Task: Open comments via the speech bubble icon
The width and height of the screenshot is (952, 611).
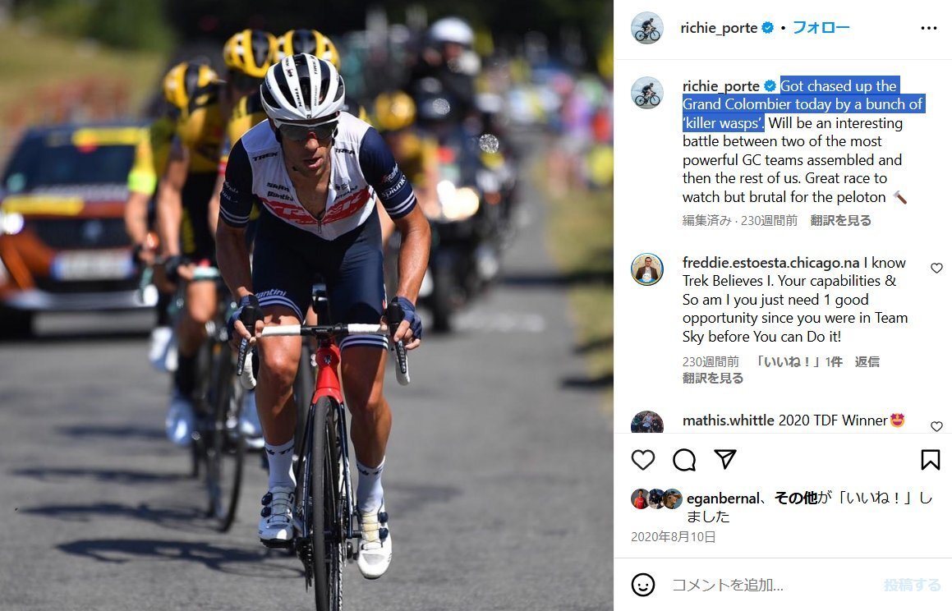Action: [x=684, y=460]
